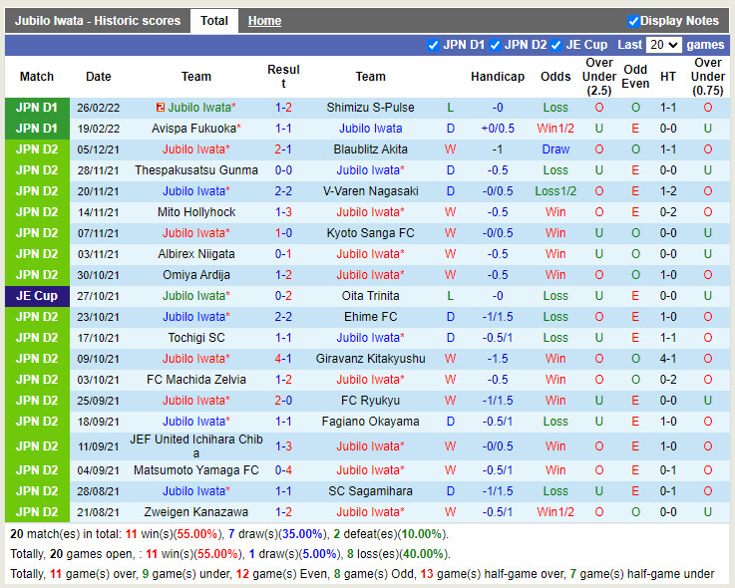Open the Shimizu S-Pulse team link
Viewport: 735px width, 588px height.
[x=370, y=108]
